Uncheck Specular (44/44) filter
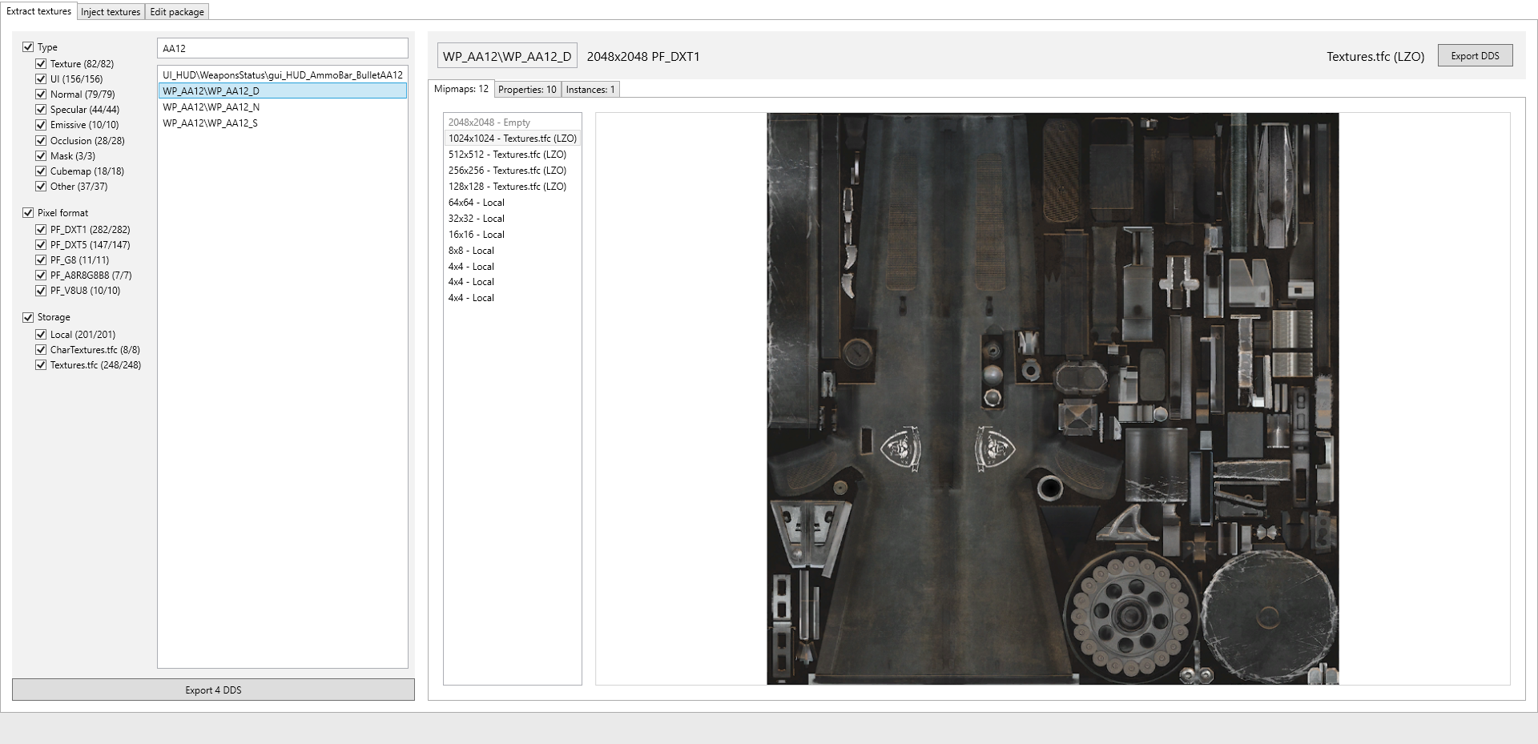The height and width of the screenshot is (744, 1538). pos(41,110)
